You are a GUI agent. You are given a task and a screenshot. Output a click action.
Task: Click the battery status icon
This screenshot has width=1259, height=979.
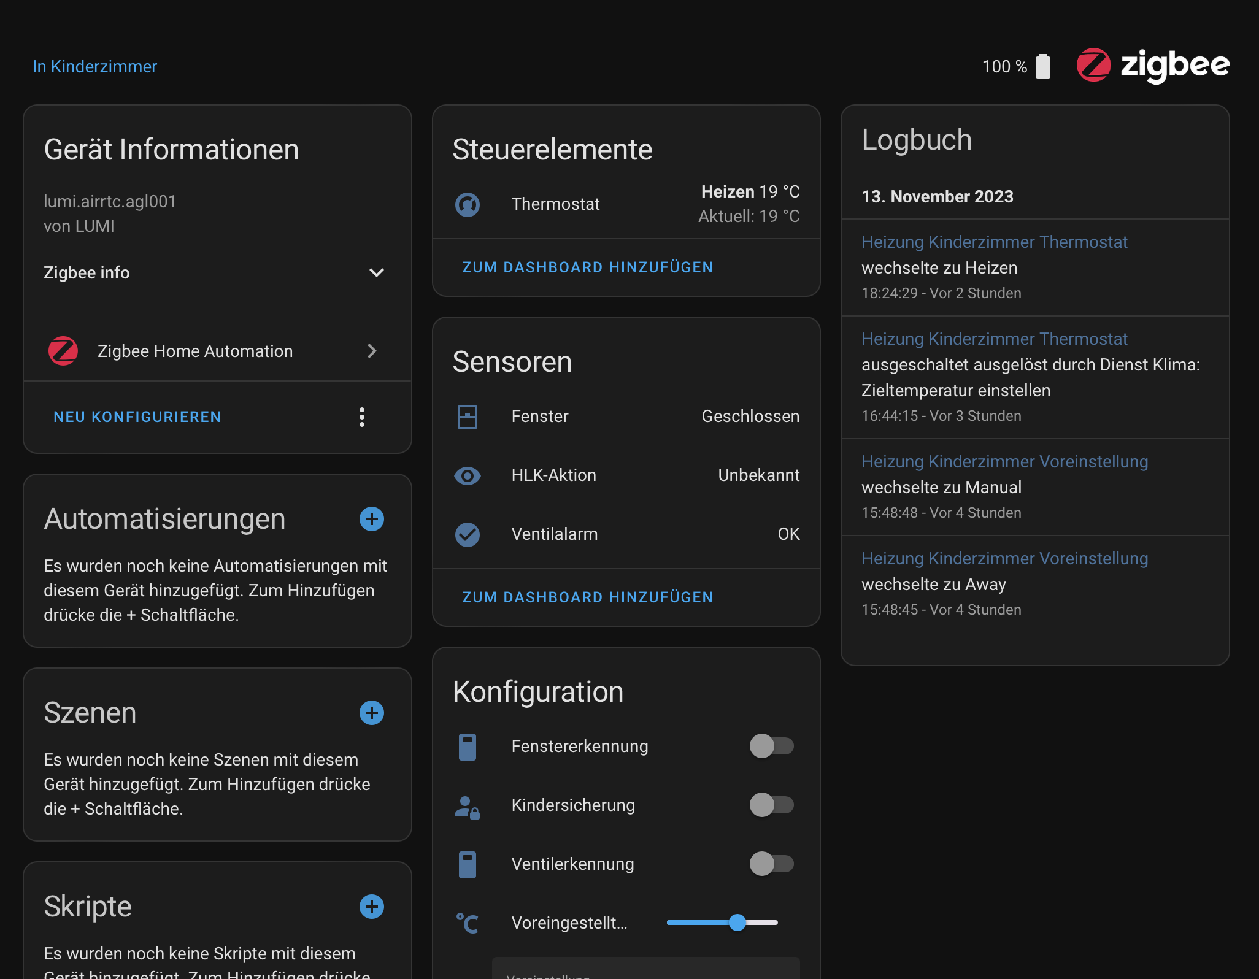[x=1044, y=66]
